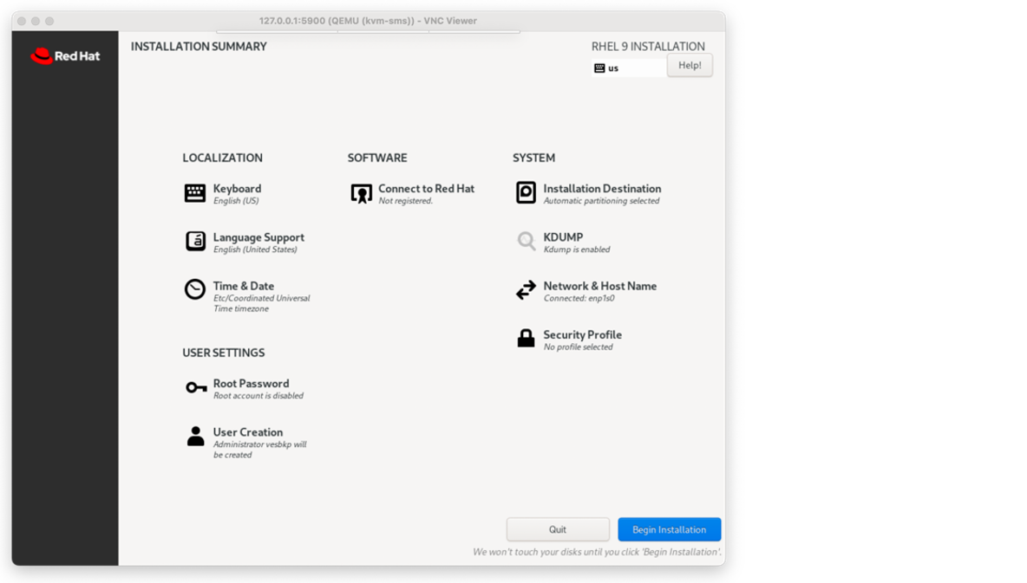Image resolution: width=1027 pixels, height=583 pixels.
Task: Click the KDUMP magnifier icon
Action: click(x=526, y=241)
